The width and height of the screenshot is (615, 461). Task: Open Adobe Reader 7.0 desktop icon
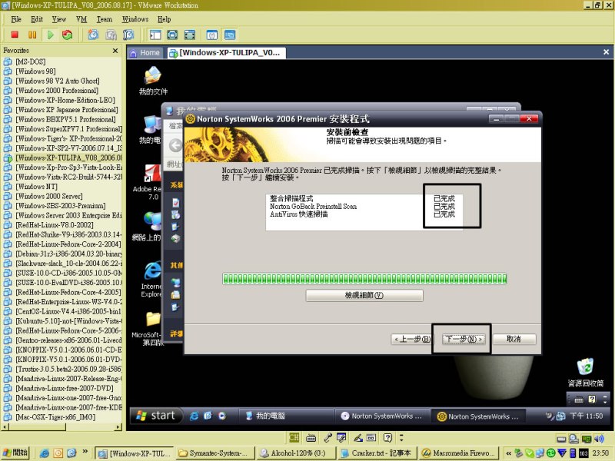pyautogui.click(x=148, y=181)
